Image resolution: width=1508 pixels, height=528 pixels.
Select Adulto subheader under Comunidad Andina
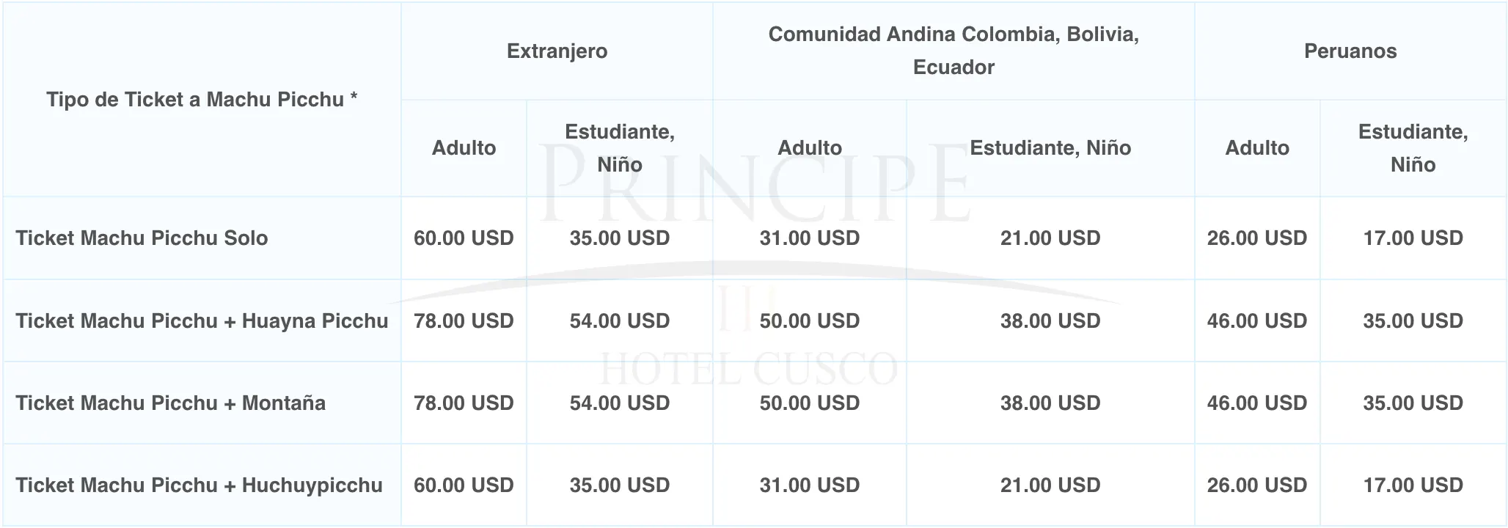(810, 148)
